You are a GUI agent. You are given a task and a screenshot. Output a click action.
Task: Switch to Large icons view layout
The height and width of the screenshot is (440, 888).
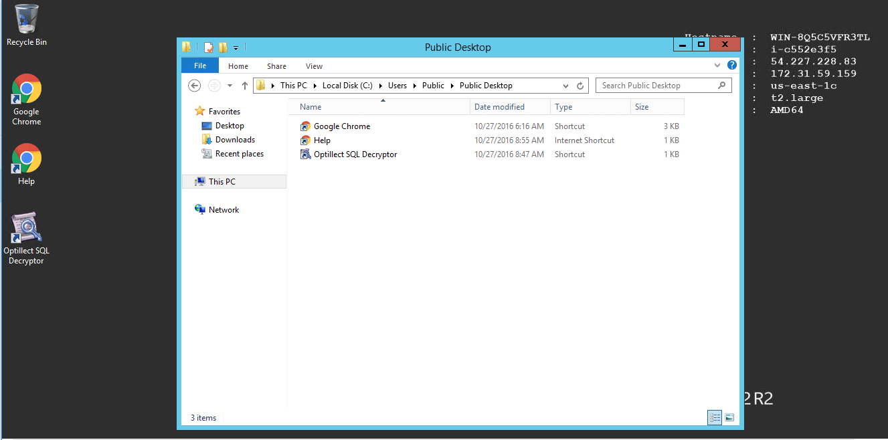click(x=729, y=417)
